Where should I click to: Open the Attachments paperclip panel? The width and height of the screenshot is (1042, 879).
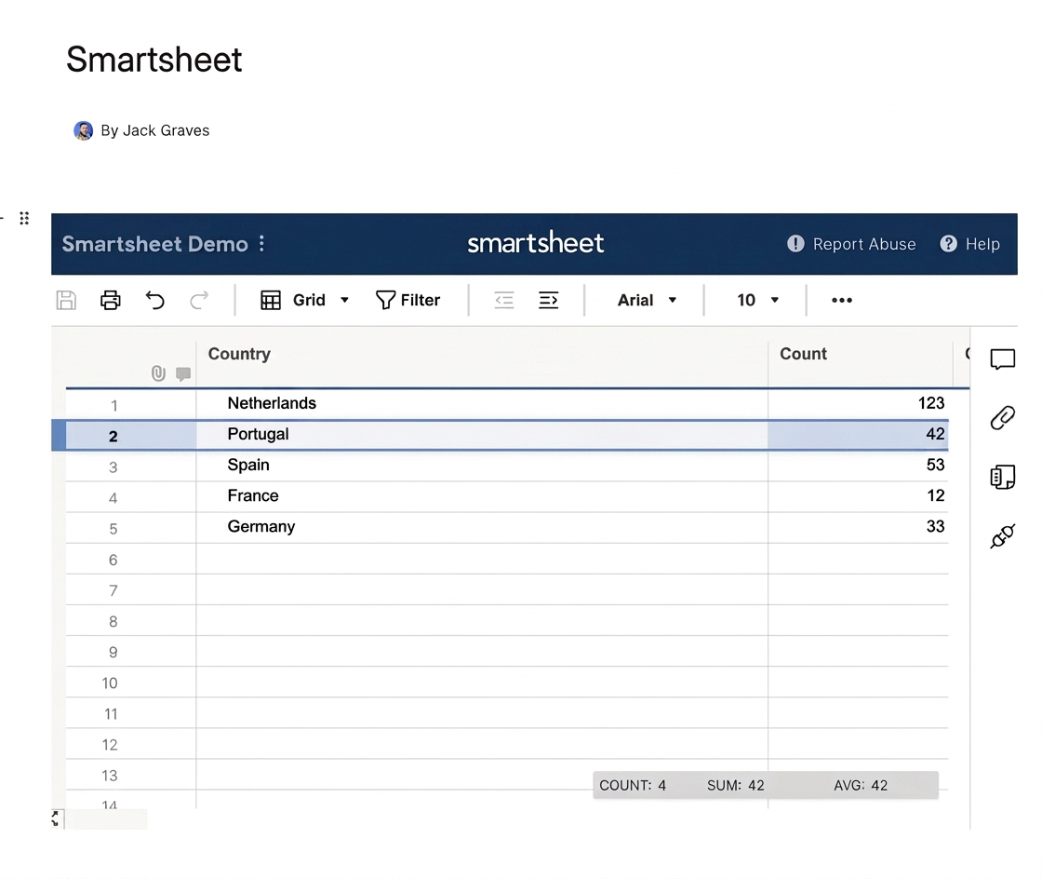[1002, 417]
